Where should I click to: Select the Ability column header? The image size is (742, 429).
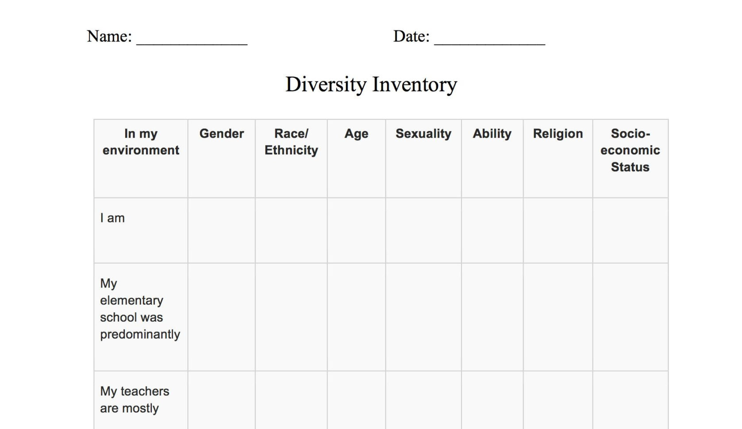click(492, 134)
